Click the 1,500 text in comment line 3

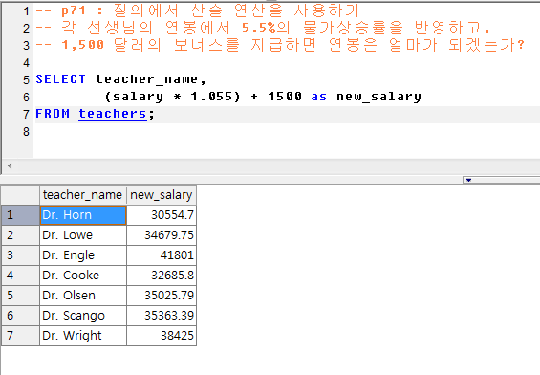[x=82, y=45]
